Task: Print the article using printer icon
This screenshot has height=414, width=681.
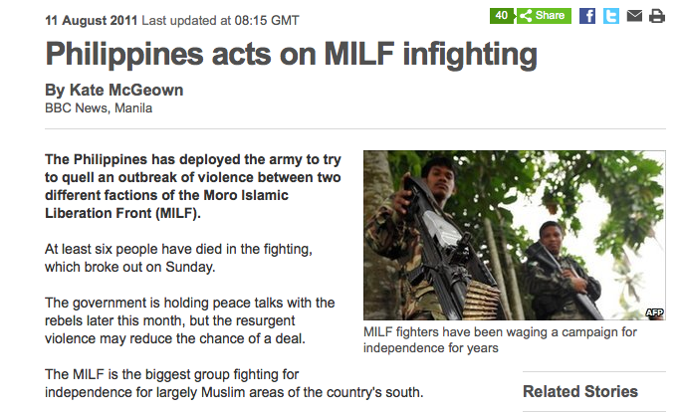Action: click(656, 16)
